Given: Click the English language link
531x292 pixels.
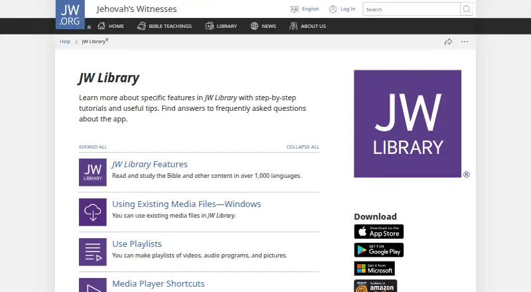Looking at the screenshot, I should click(311, 9).
